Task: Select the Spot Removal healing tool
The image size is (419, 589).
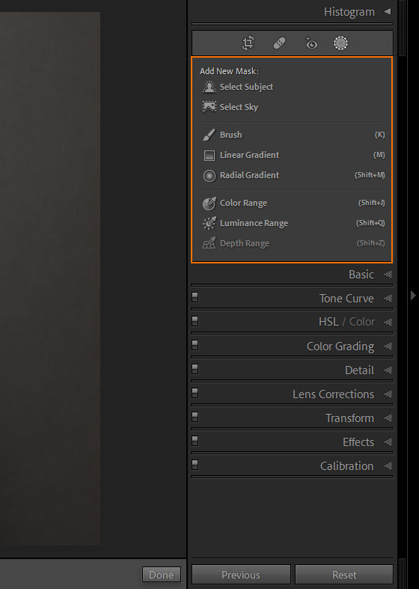Action: tap(279, 43)
